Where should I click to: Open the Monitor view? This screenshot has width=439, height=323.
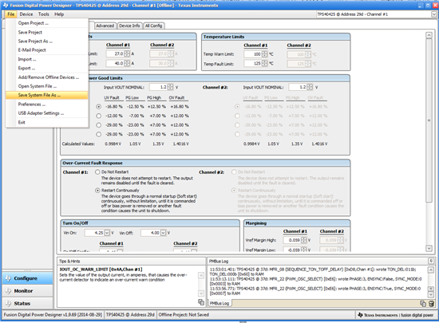pos(27,291)
